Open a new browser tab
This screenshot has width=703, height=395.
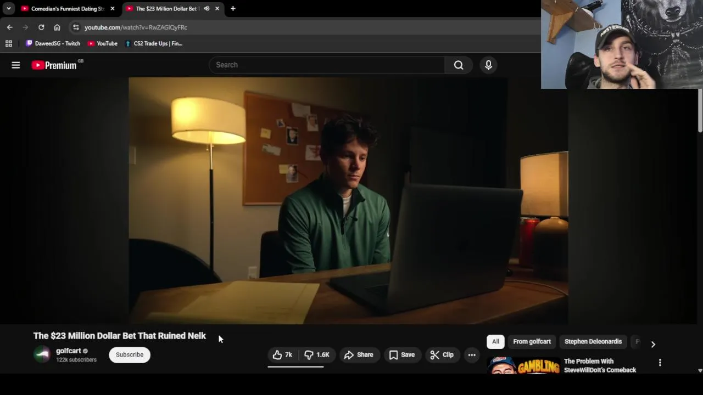233,9
